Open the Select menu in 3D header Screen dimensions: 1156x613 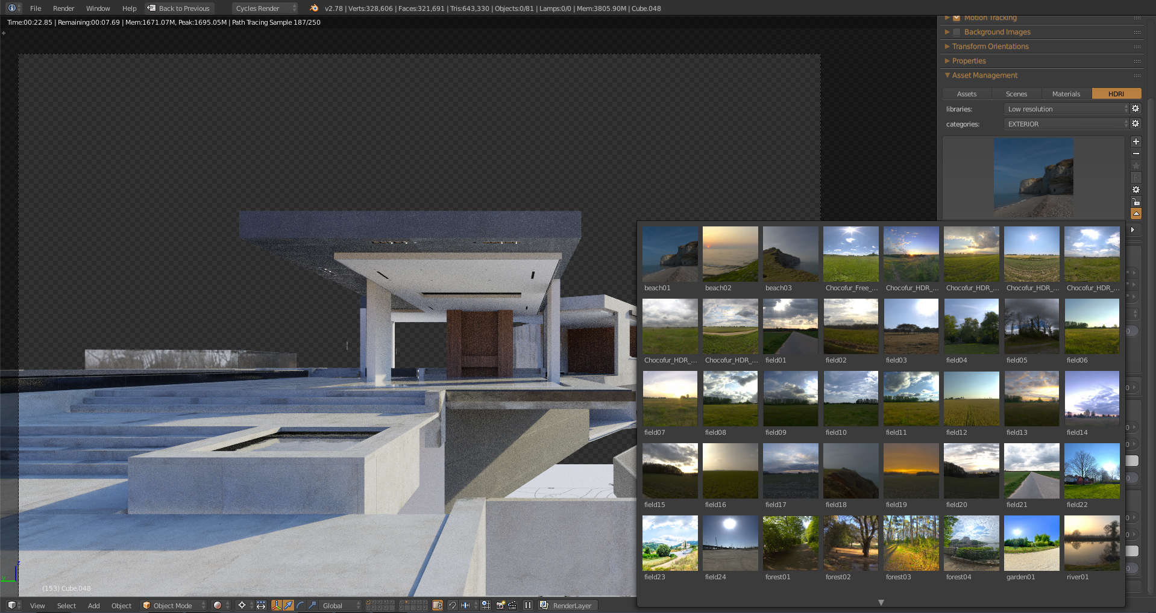[66, 606]
